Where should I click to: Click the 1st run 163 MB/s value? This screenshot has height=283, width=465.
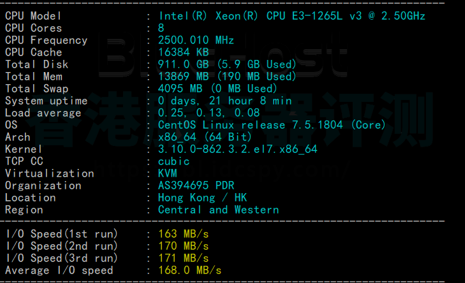tap(183, 234)
